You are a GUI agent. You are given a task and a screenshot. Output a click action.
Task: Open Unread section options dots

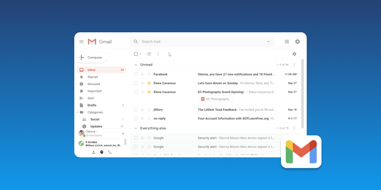point(294,65)
